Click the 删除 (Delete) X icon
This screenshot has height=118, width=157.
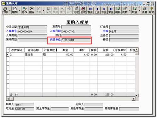tap(32, 10)
